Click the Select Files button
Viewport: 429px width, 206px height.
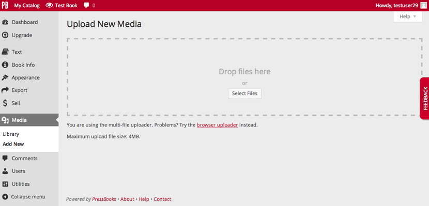coord(244,93)
